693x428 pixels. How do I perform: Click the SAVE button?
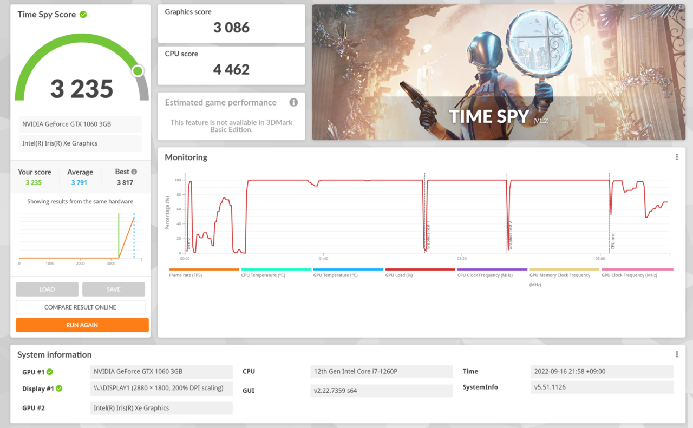point(114,289)
